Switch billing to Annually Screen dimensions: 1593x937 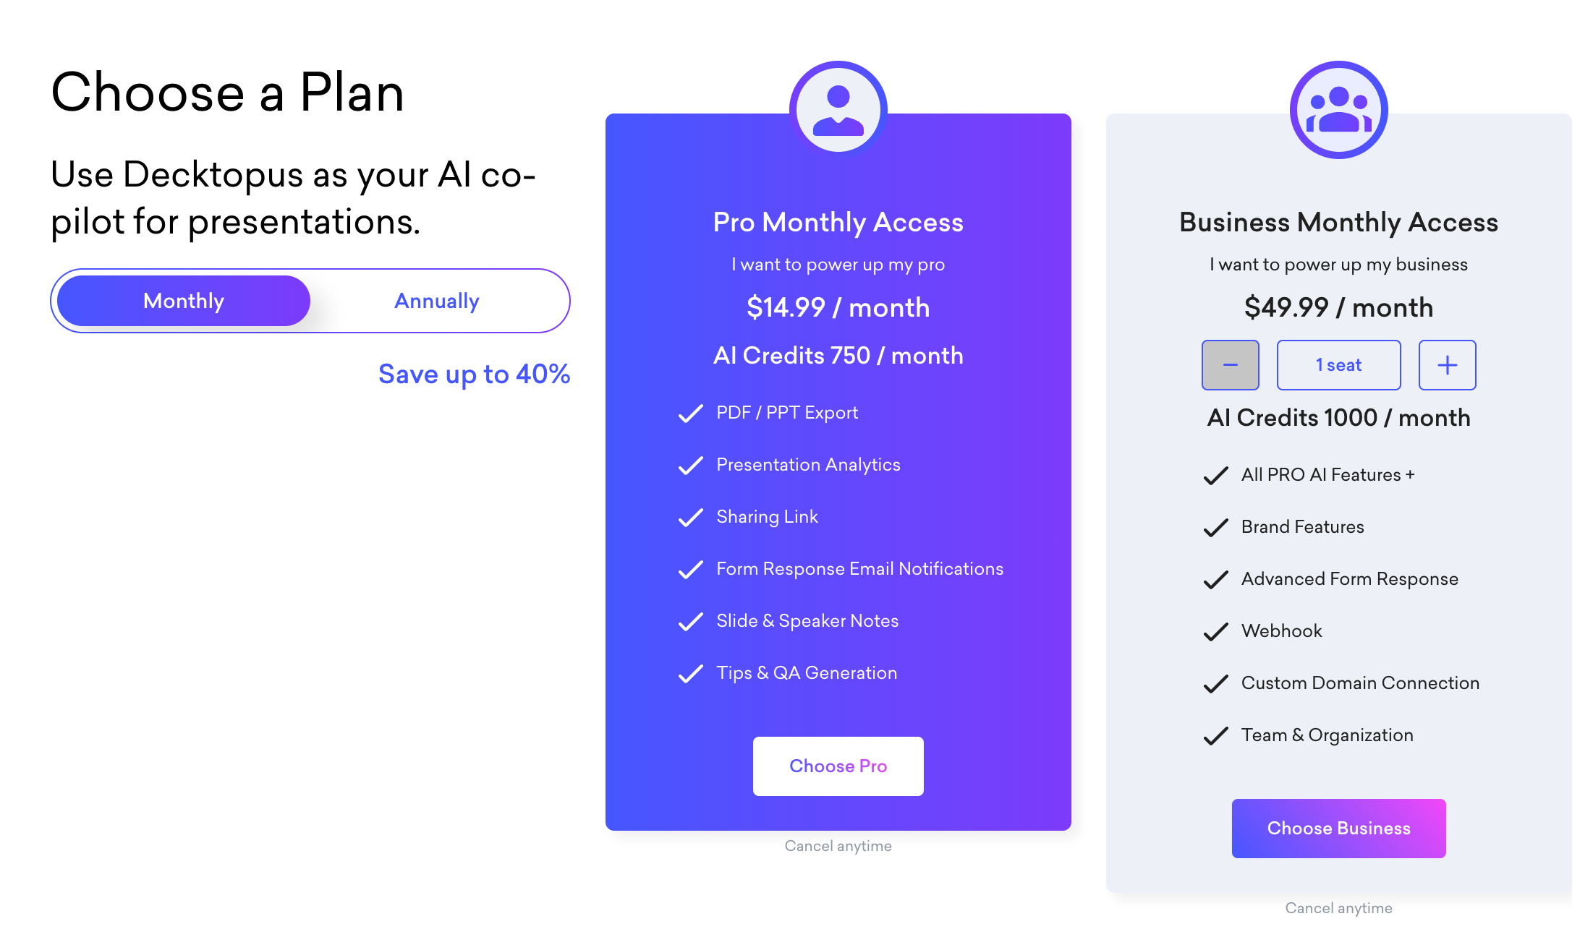point(437,301)
